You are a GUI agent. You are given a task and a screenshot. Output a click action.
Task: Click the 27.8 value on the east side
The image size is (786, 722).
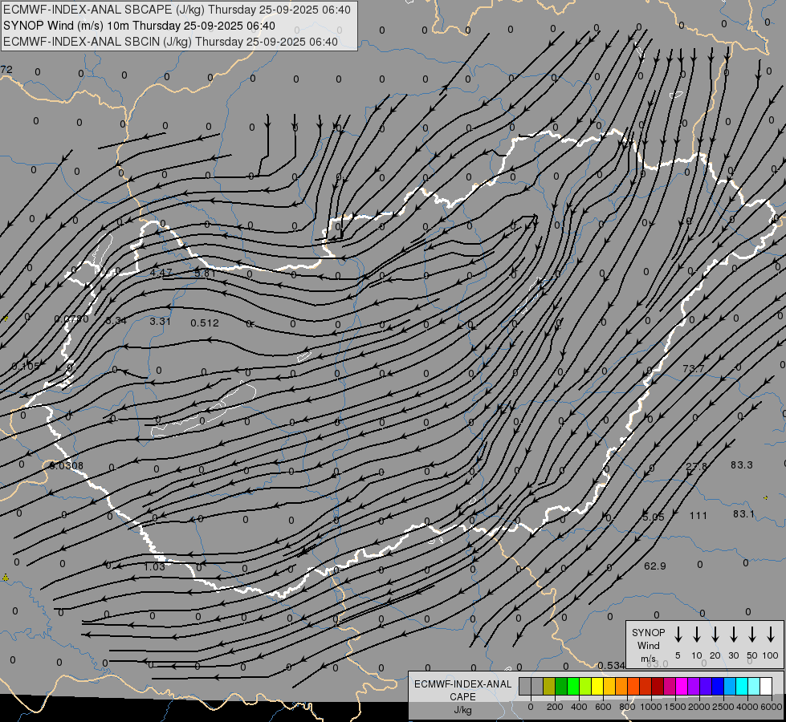[697, 466]
